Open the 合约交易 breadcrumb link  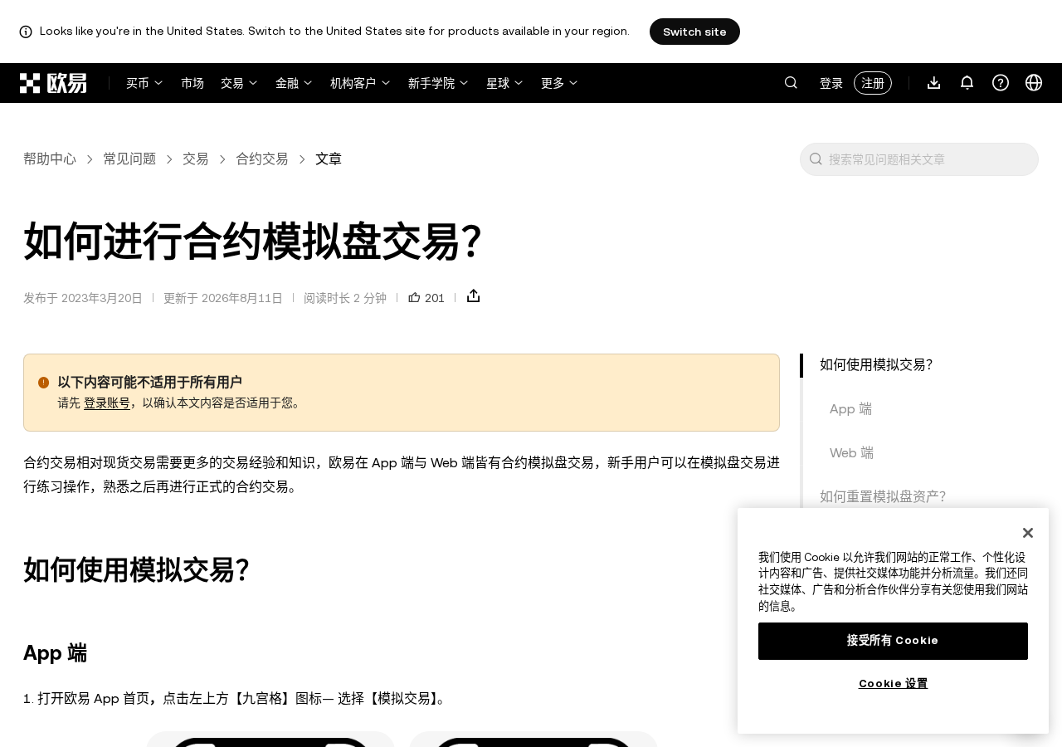click(262, 159)
